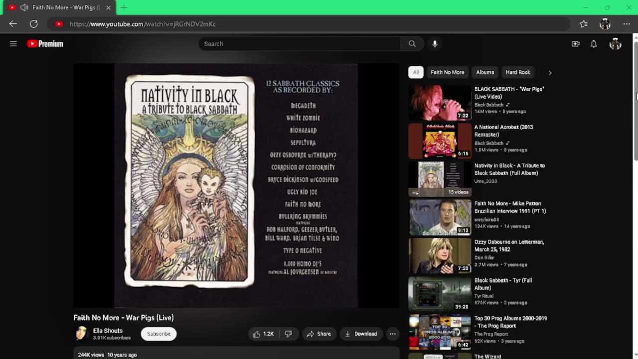638x359 pixels.
Task: Open Top 30 Prog Albums thumbnail
Action: click(x=440, y=332)
